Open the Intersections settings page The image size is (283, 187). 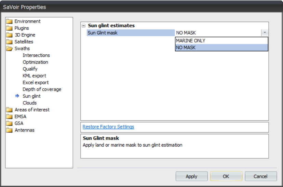pyautogui.click(x=36, y=55)
